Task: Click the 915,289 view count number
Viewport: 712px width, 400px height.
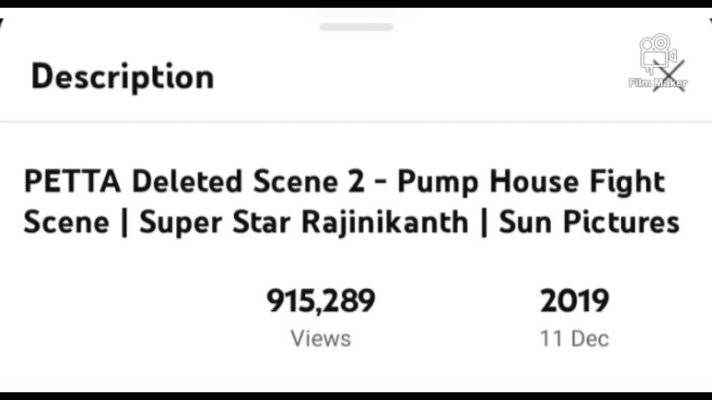Action: click(321, 301)
